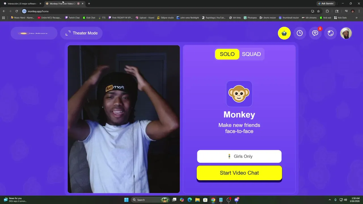363x204 pixels.
Task: Open the Eklipse studio bookmark
Action: 166,18
